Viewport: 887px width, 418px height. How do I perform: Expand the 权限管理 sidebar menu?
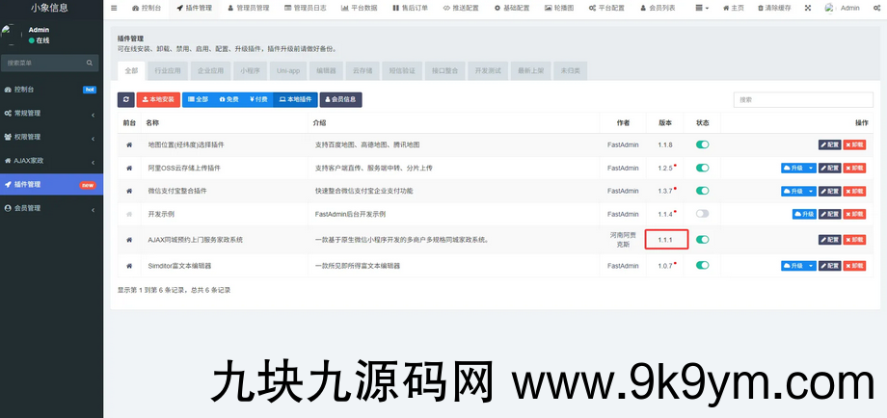[x=51, y=137]
